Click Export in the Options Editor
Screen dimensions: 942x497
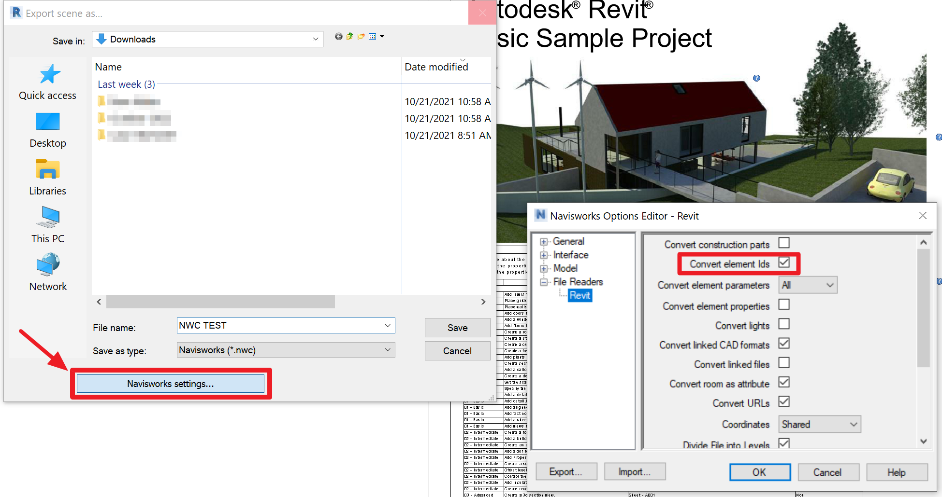pos(566,472)
